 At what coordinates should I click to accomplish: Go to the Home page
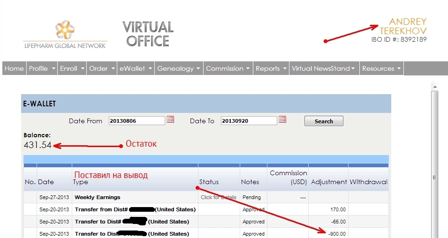coord(14,68)
